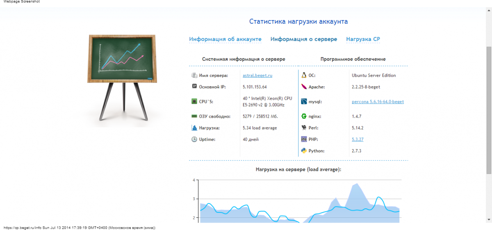Click the Нагрузка на сервере chart title
The width and height of the screenshot is (492, 230).
298,169
